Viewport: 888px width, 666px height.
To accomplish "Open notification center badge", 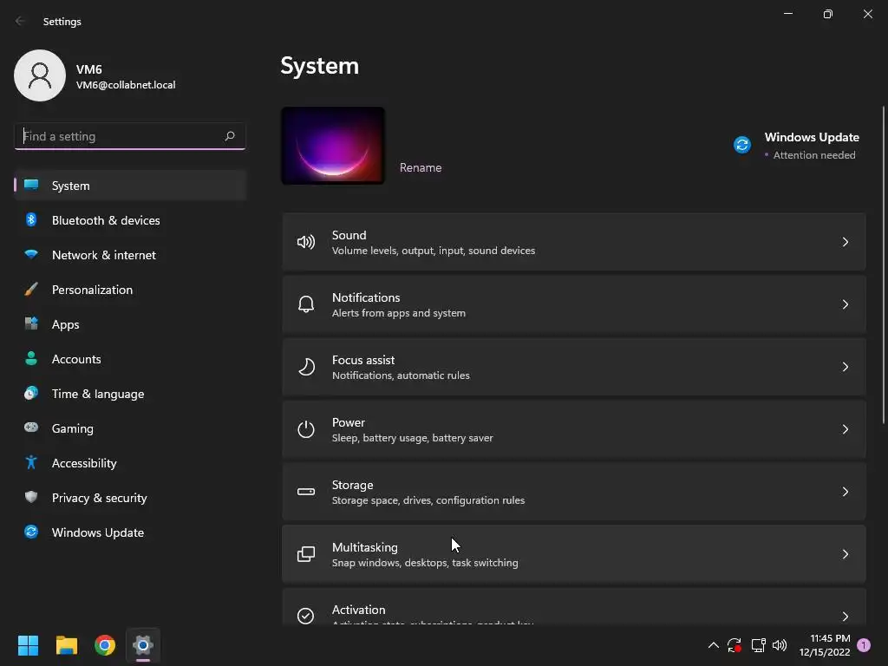I will tap(864, 645).
